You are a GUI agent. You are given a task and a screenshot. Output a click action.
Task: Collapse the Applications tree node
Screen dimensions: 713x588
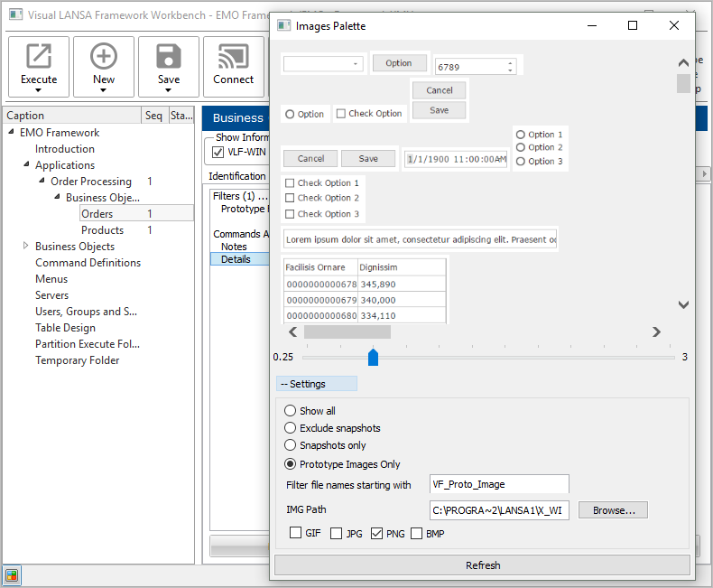pyautogui.click(x=26, y=163)
